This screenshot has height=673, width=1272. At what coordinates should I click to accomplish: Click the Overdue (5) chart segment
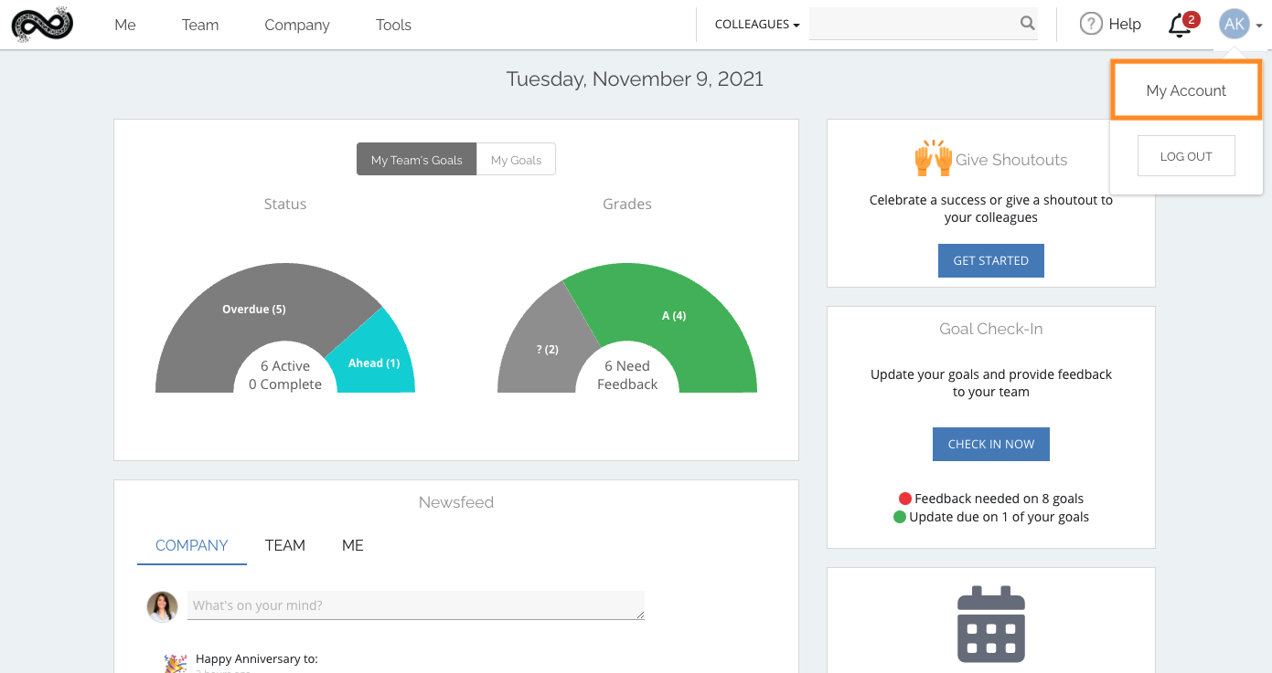[x=254, y=310]
